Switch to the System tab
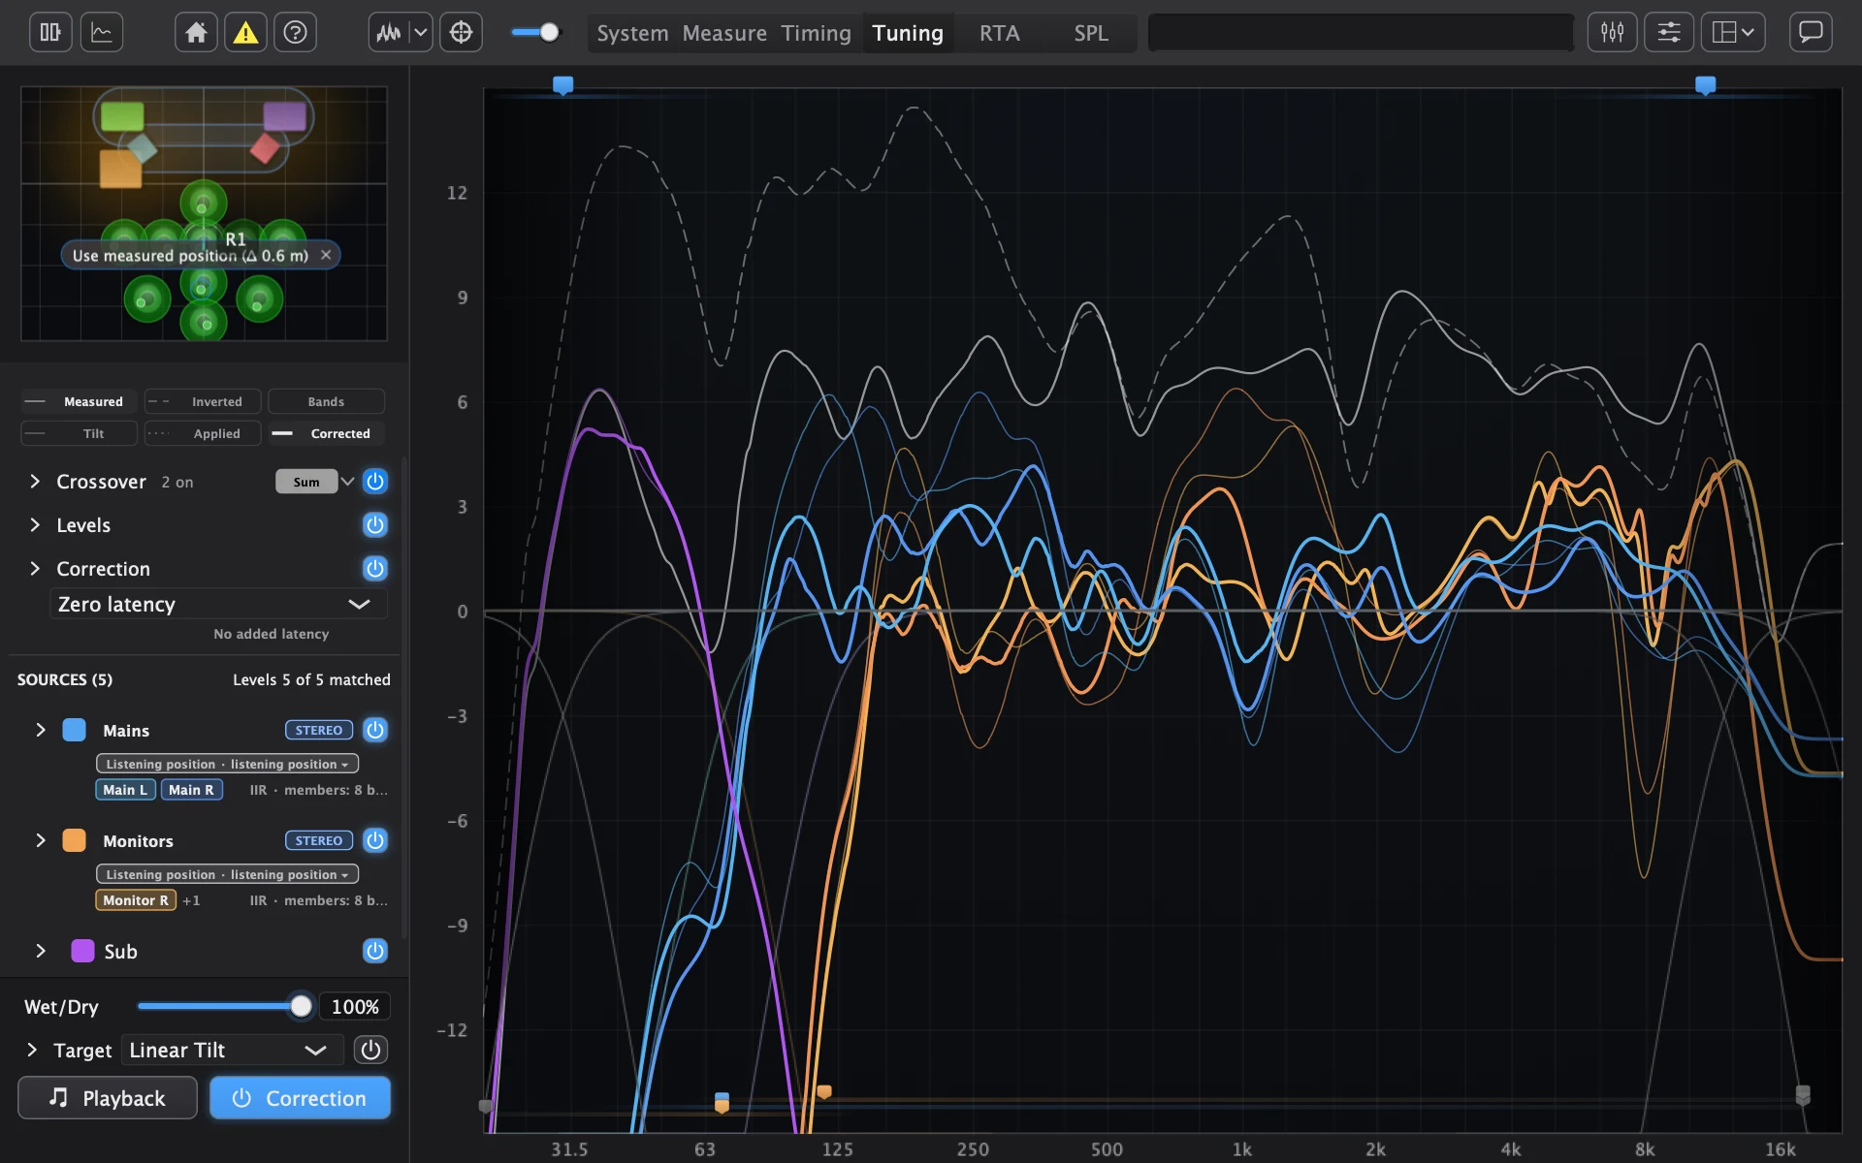This screenshot has width=1862, height=1163. tap(632, 33)
